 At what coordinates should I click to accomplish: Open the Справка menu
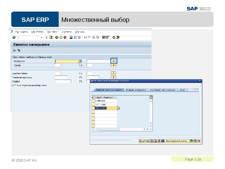[79, 32]
